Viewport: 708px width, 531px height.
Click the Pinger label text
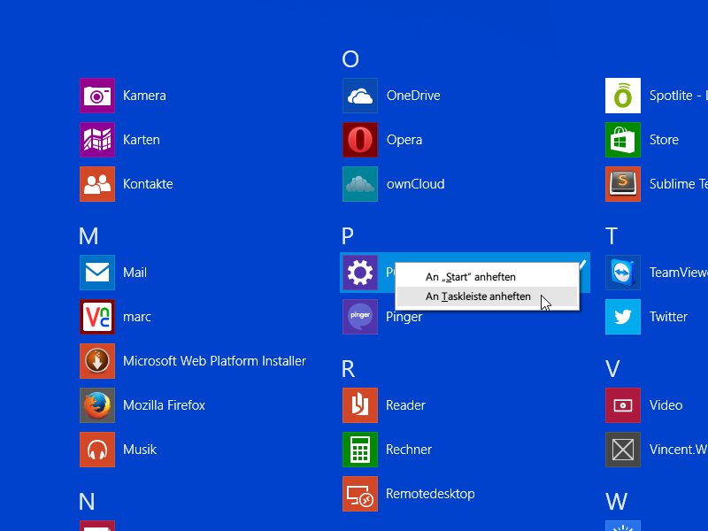pyautogui.click(x=404, y=317)
